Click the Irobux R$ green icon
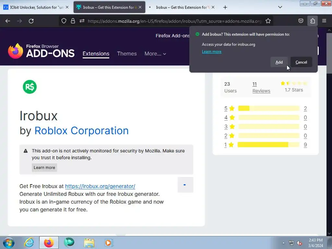332x249 pixels. point(30,87)
